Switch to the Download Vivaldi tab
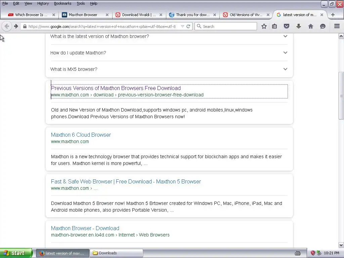The height and width of the screenshot is (258, 344). 139,15
